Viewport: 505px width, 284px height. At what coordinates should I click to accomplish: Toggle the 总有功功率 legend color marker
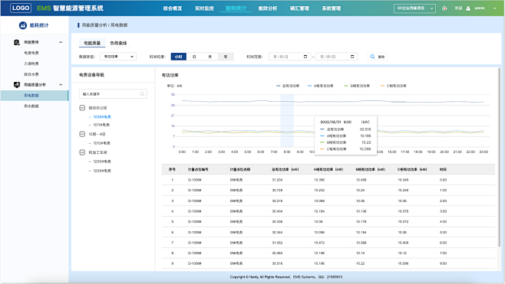click(x=279, y=86)
